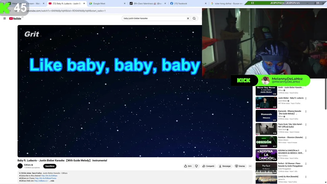Like the video with thumbs up
The image size is (327, 184).
(188, 166)
